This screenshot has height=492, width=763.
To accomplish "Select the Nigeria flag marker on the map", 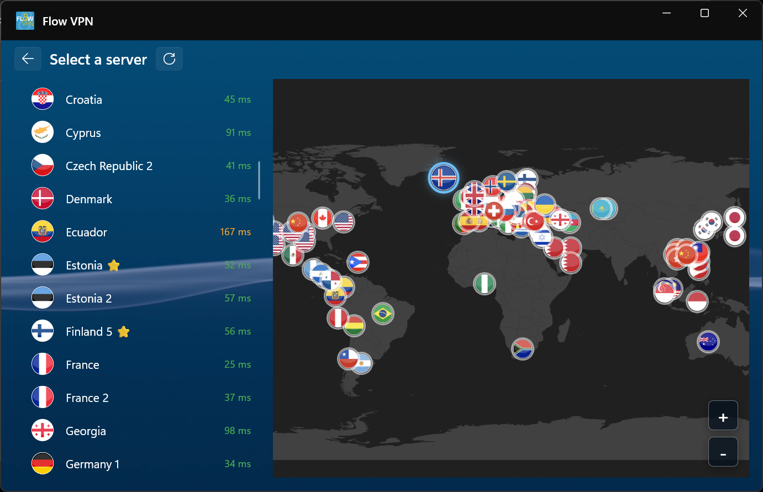I will 485,284.
